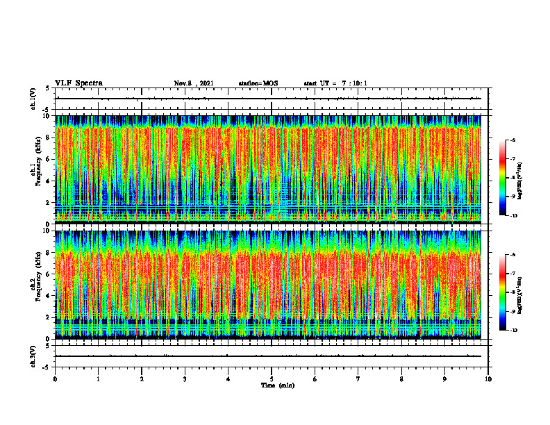
Task: Click the ch.1 spectrogram color scale bar
Action: pos(502,178)
